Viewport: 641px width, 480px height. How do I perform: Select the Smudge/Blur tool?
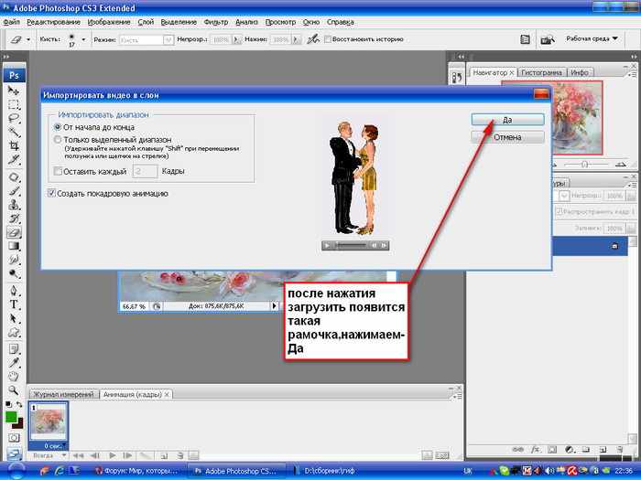click(14, 260)
